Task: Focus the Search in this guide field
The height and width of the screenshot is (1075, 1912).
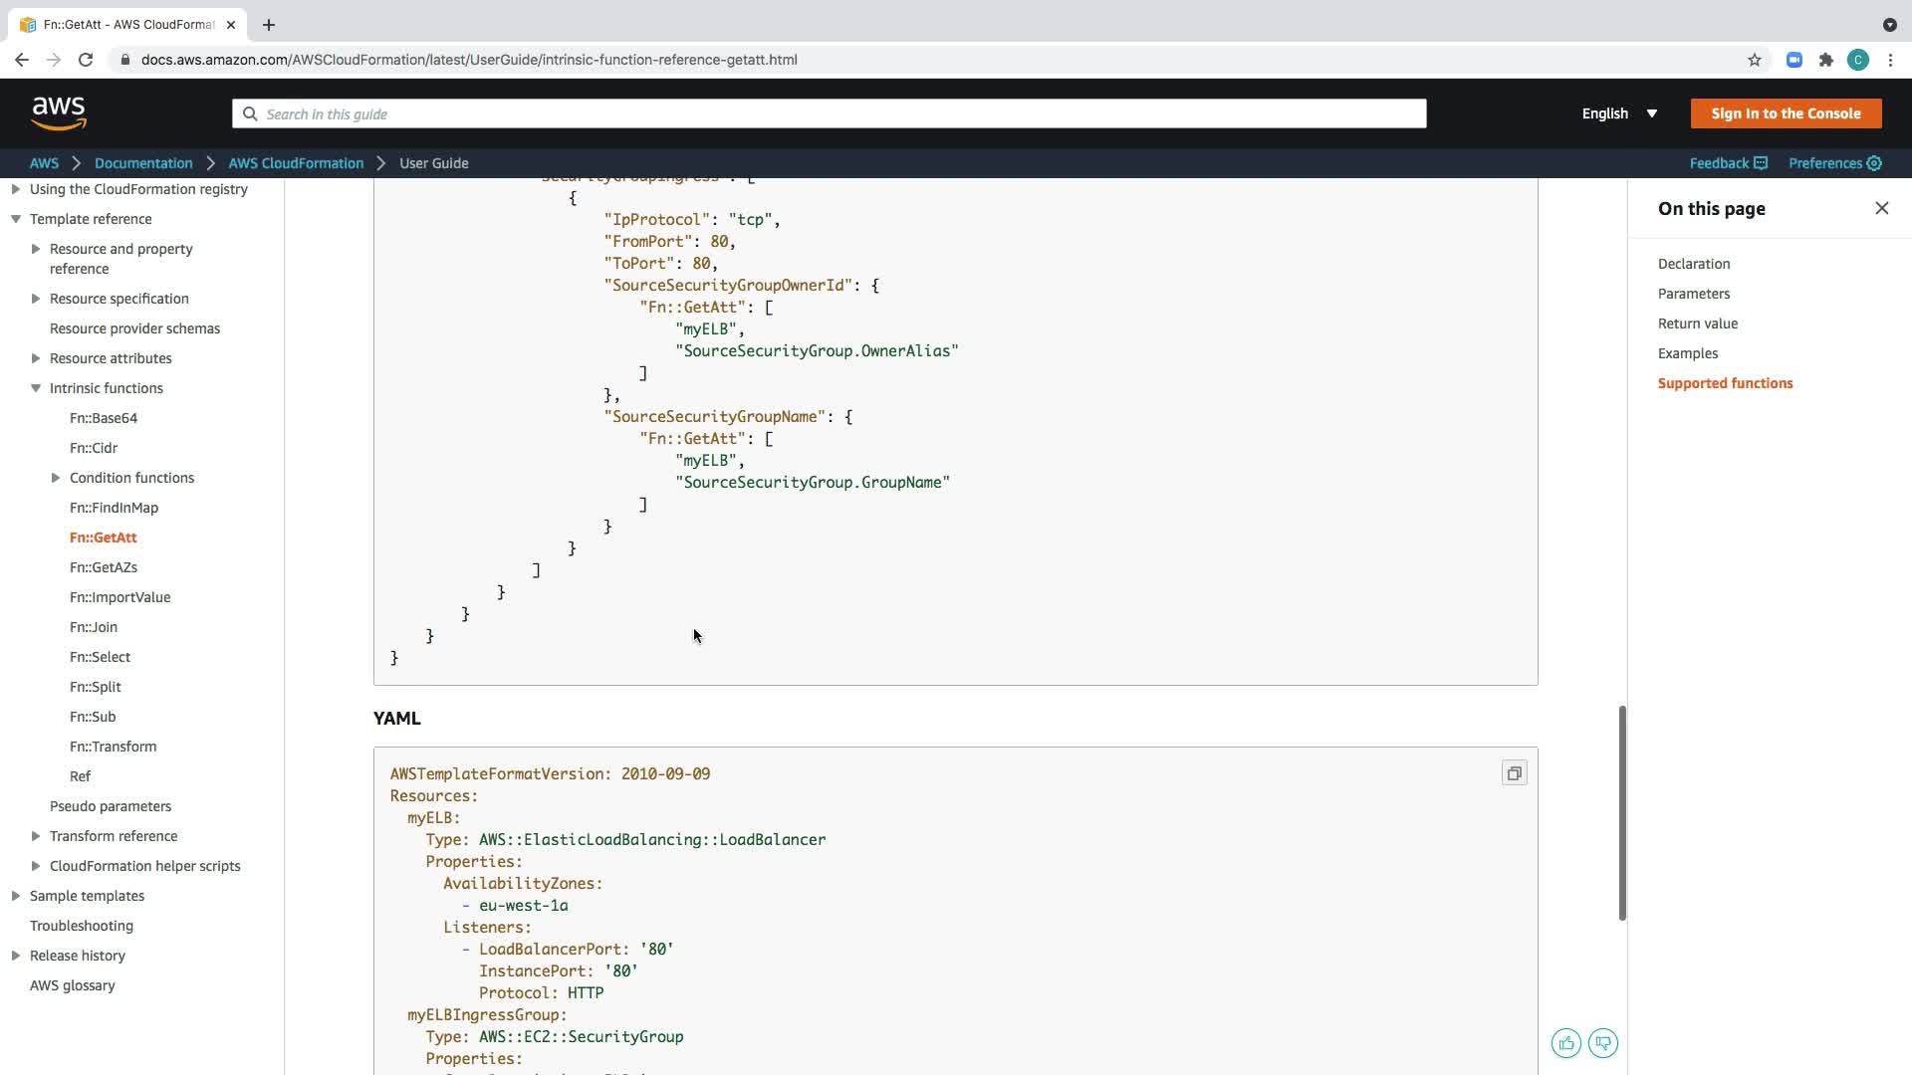Action: point(829,113)
